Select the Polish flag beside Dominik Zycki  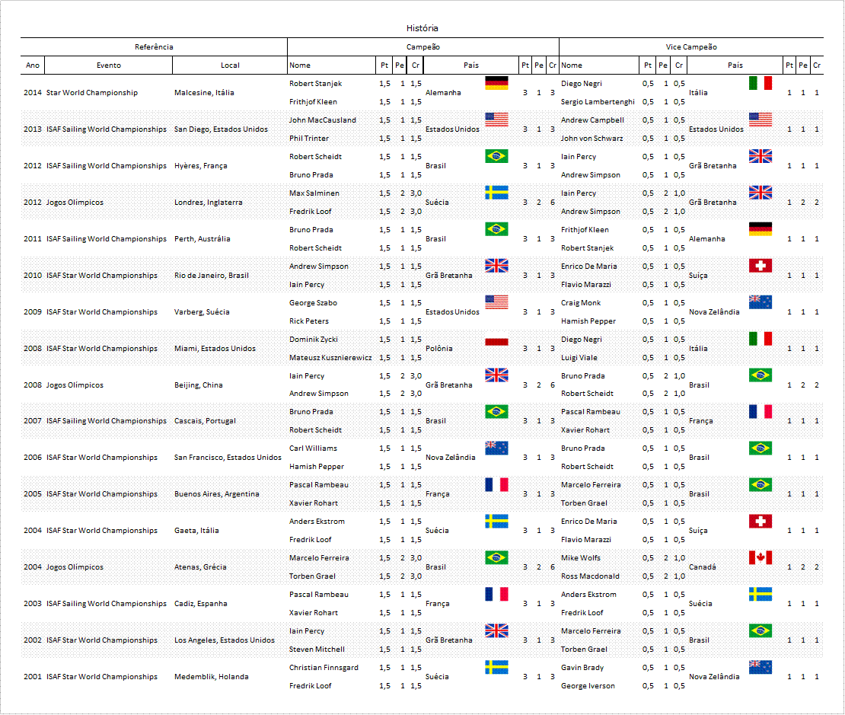496,339
